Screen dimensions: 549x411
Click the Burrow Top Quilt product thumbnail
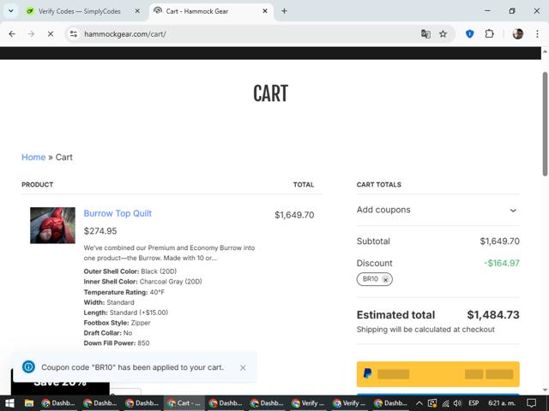[52, 225]
